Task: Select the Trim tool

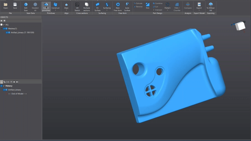Action: (148, 6)
